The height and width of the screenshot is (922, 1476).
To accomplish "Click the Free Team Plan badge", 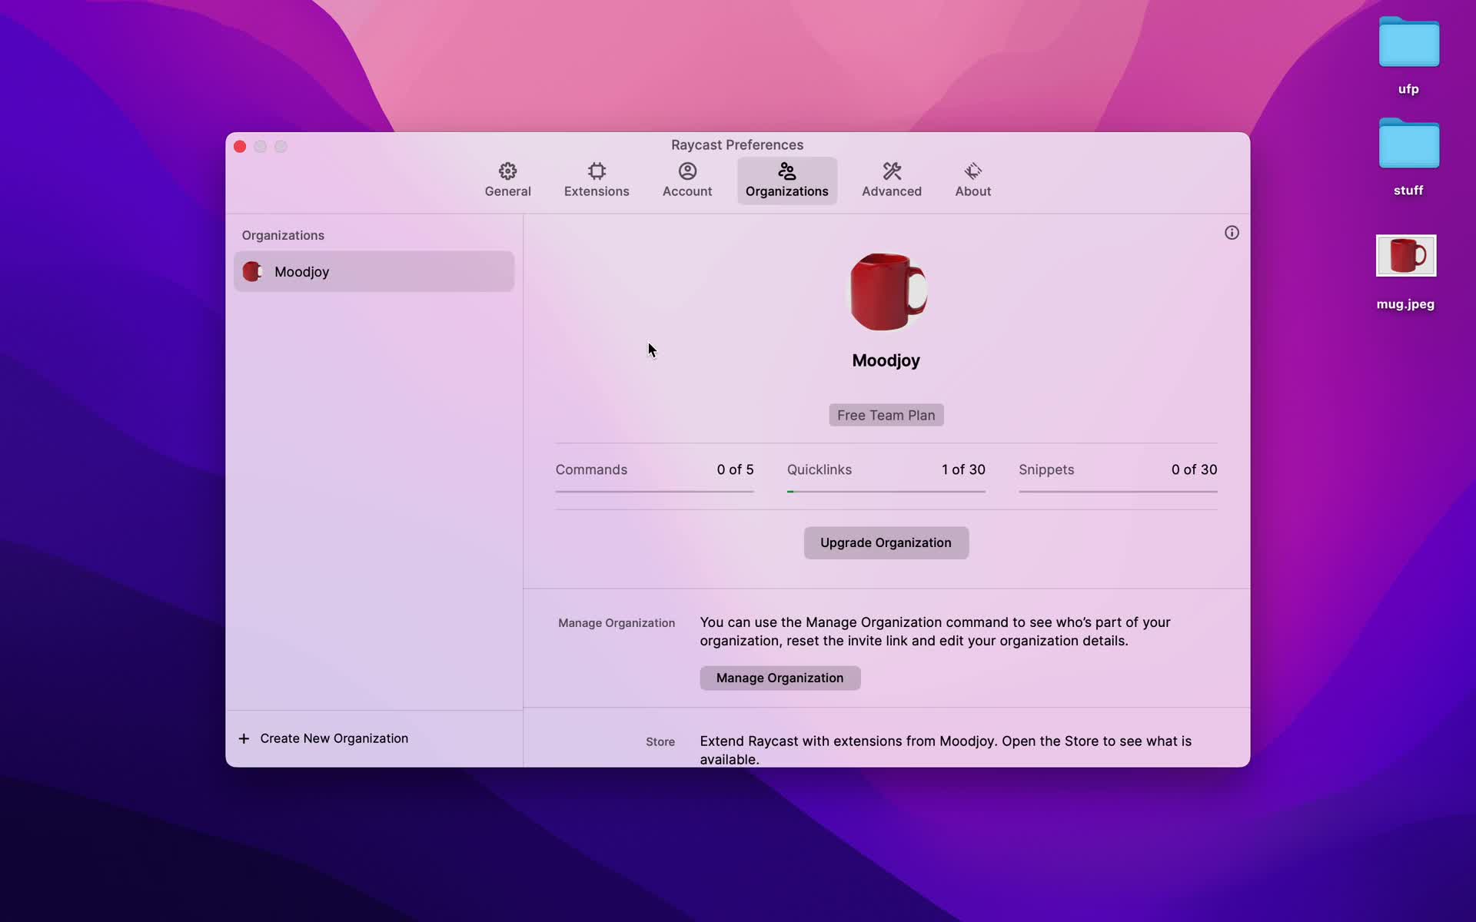I will coord(886,415).
